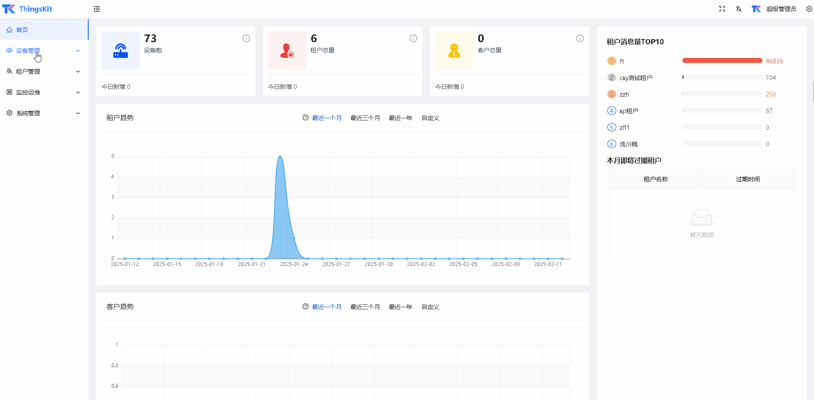
Task: Open the language translation switcher
Action: pos(739,9)
